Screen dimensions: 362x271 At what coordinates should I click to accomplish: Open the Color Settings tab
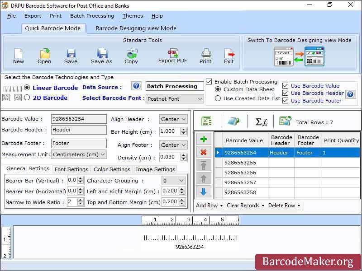pos(112,169)
